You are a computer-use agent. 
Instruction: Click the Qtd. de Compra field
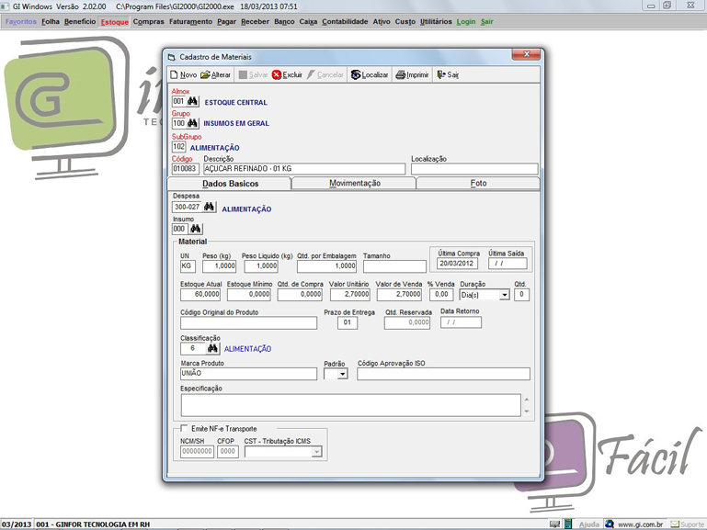click(300, 295)
